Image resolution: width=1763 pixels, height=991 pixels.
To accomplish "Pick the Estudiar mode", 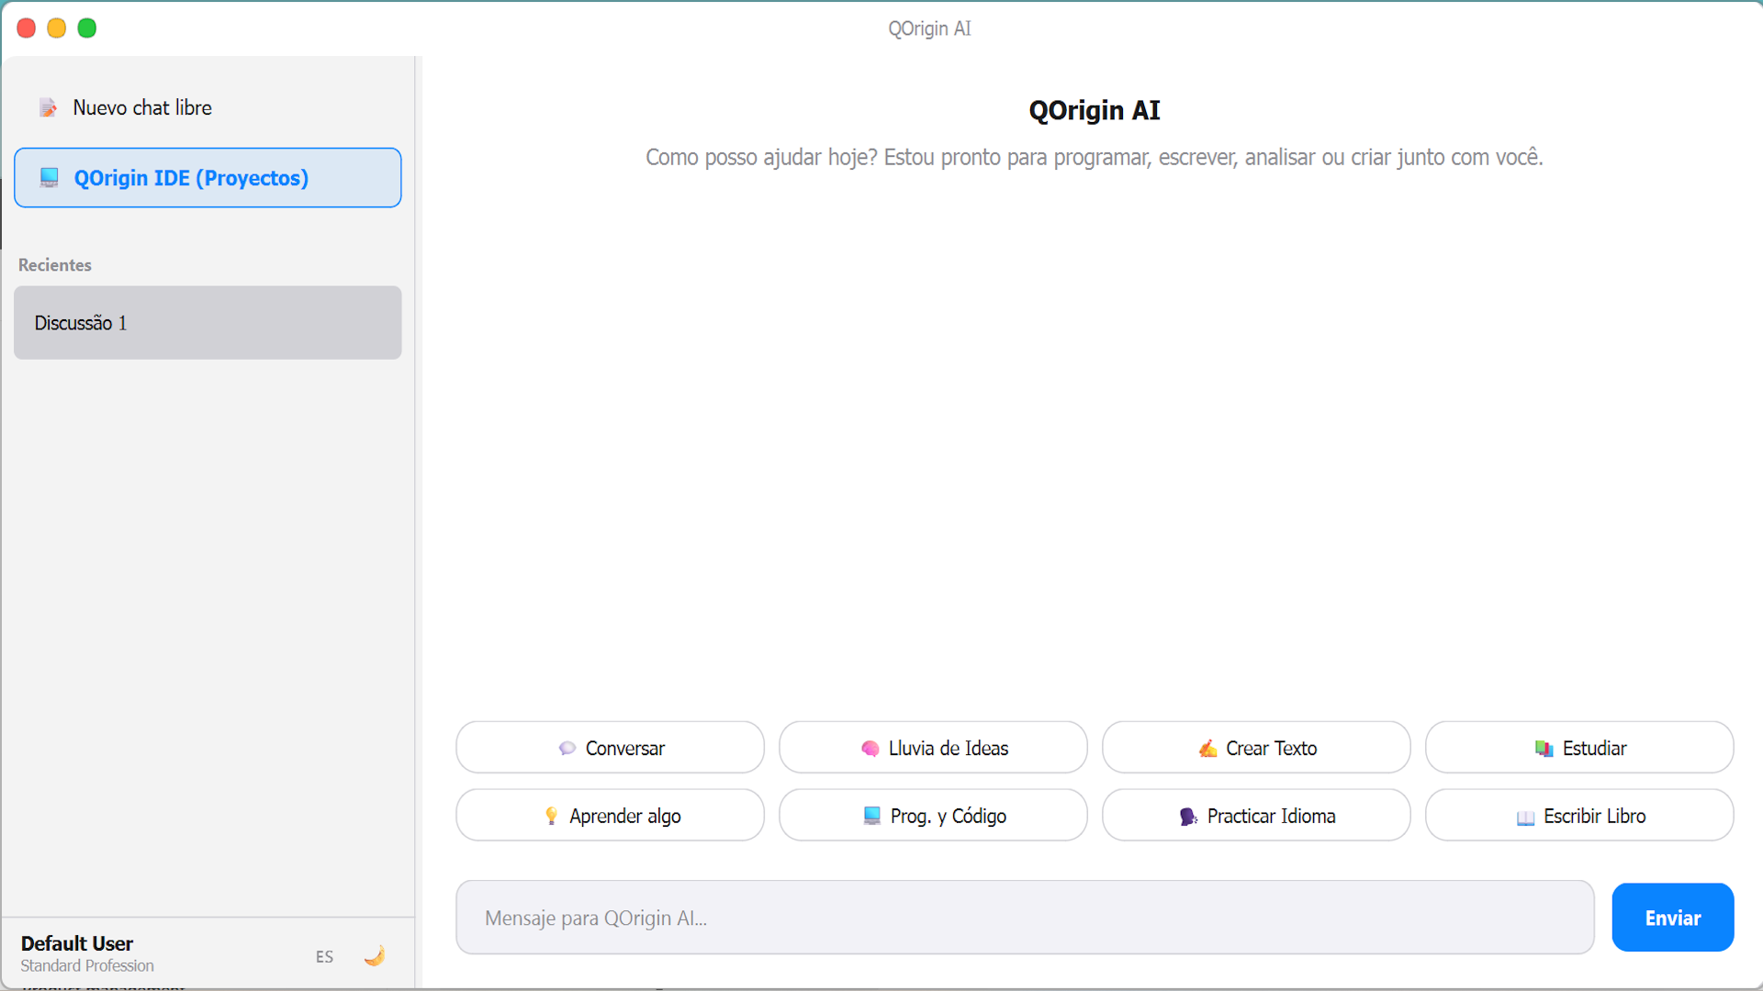I will point(1579,748).
